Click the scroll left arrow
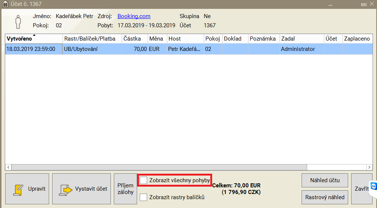 (9, 167)
